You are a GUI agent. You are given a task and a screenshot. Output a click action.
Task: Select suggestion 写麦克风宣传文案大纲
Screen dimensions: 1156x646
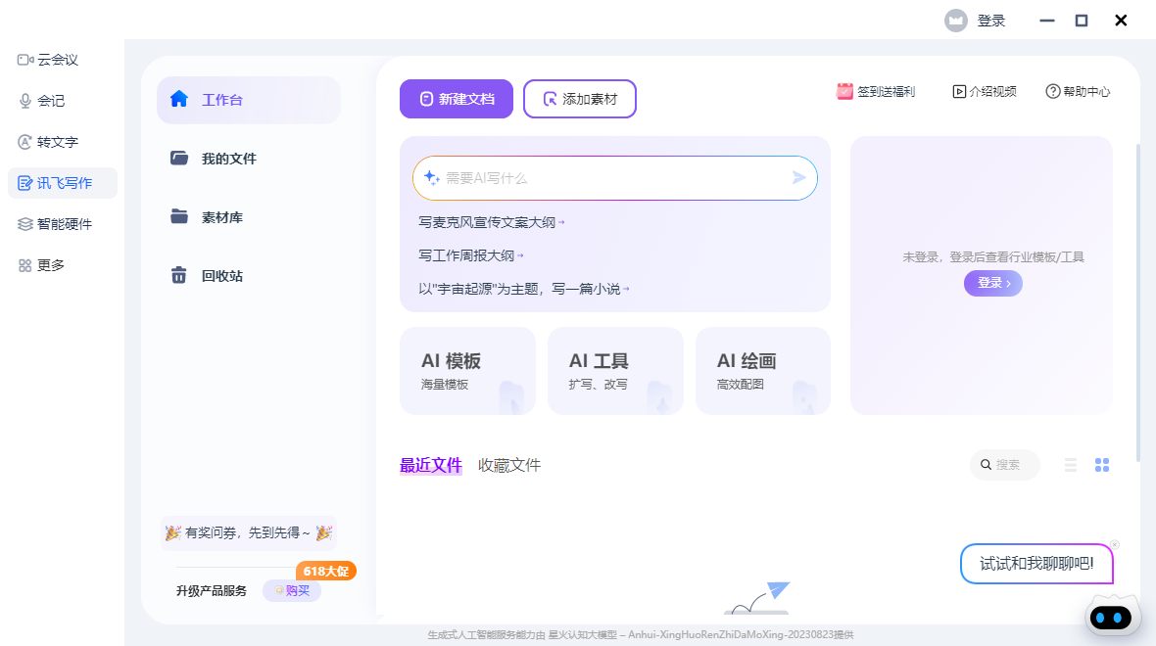pyautogui.click(x=491, y=222)
